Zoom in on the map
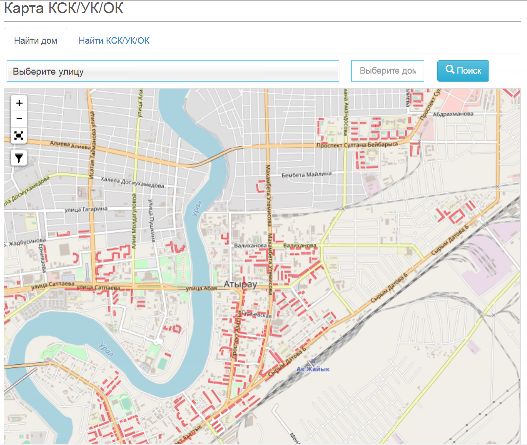The width and height of the screenshot is (527, 445). pyautogui.click(x=19, y=103)
